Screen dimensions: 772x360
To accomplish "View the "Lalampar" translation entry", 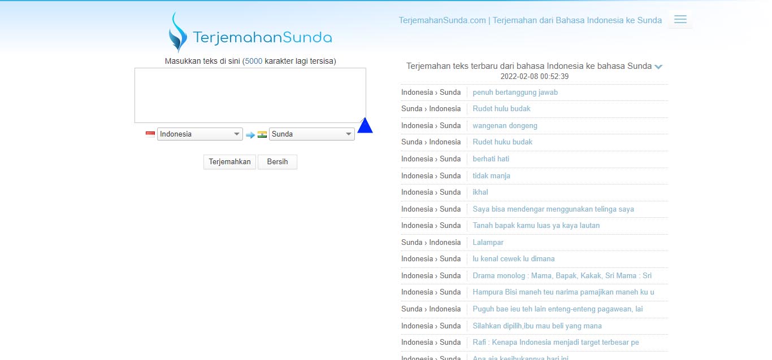I will [x=488, y=243].
